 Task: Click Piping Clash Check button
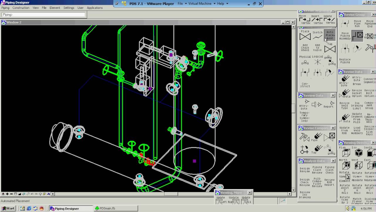(x=329, y=170)
